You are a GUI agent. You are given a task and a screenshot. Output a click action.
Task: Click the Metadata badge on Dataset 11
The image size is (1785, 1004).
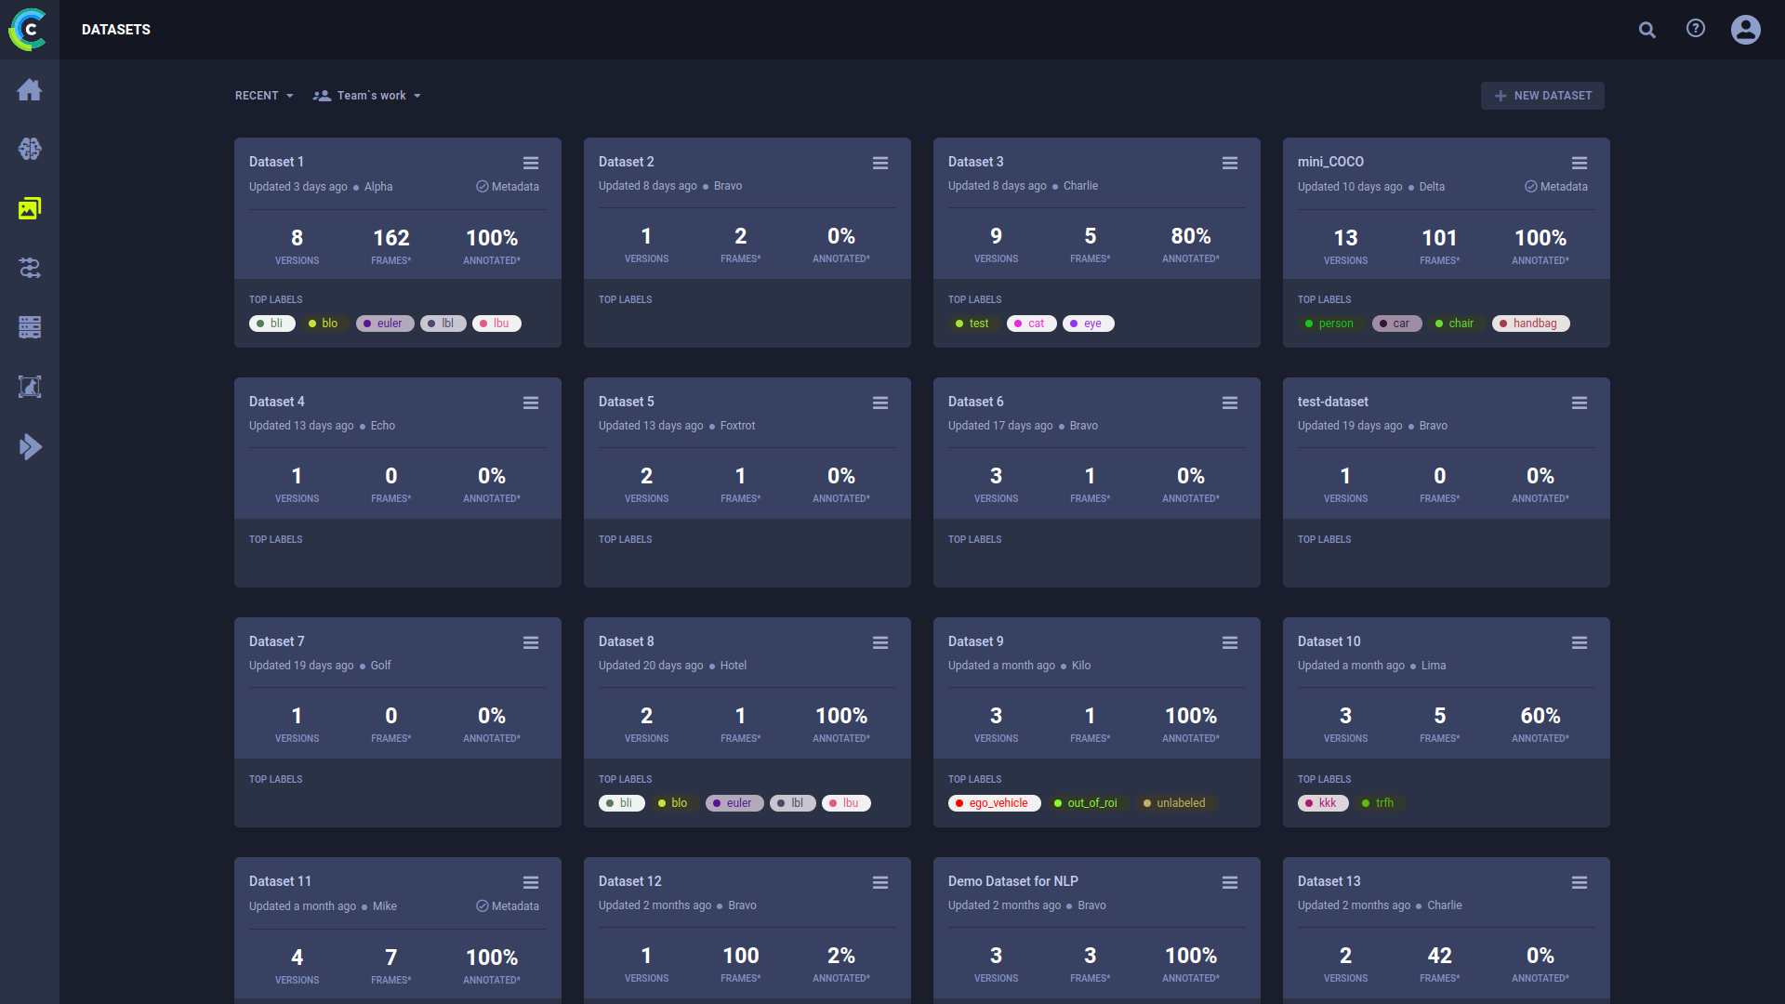(x=508, y=906)
